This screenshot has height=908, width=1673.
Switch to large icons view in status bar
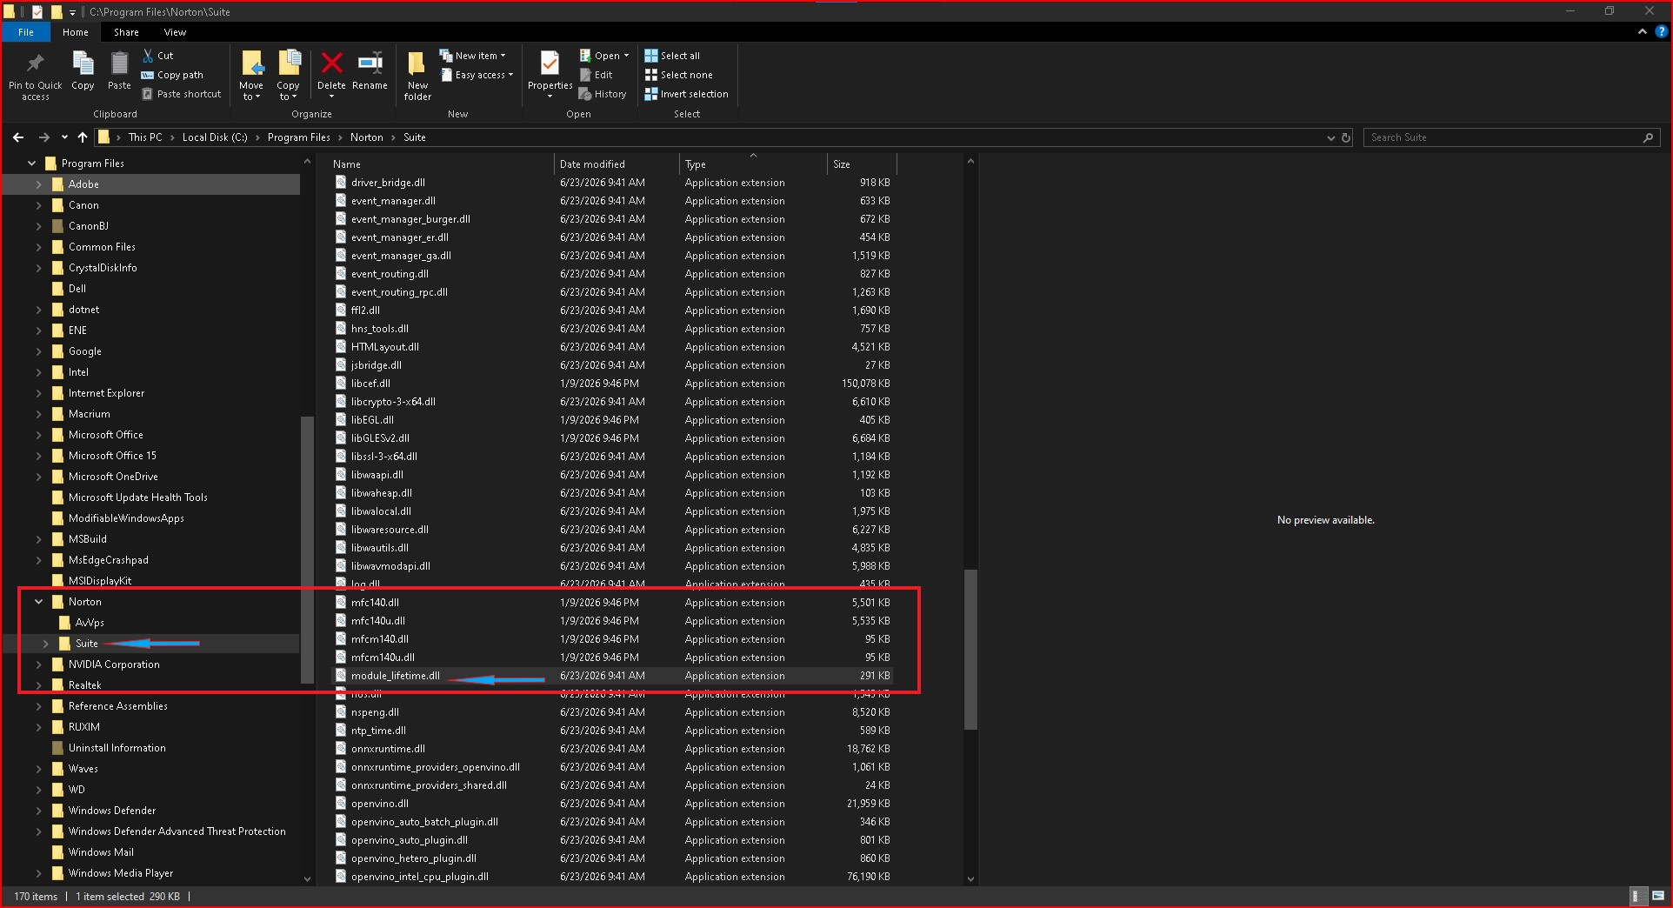1658,896
